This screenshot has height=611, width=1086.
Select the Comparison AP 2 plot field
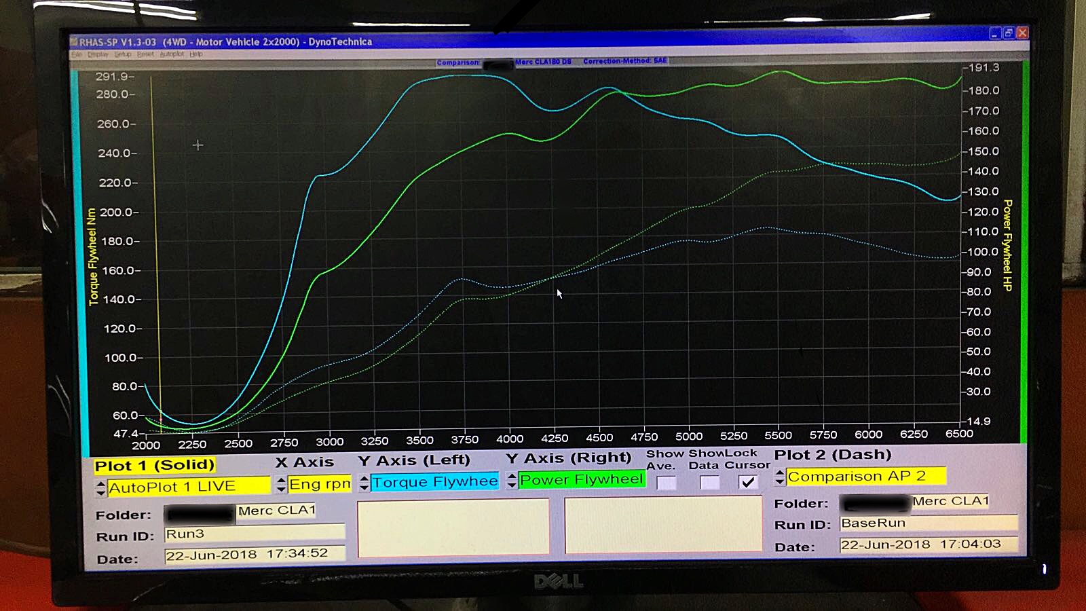click(866, 477)
